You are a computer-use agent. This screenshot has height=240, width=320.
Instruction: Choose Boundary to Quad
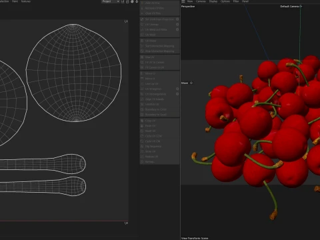pyautogui.click(x=159, y=115)
